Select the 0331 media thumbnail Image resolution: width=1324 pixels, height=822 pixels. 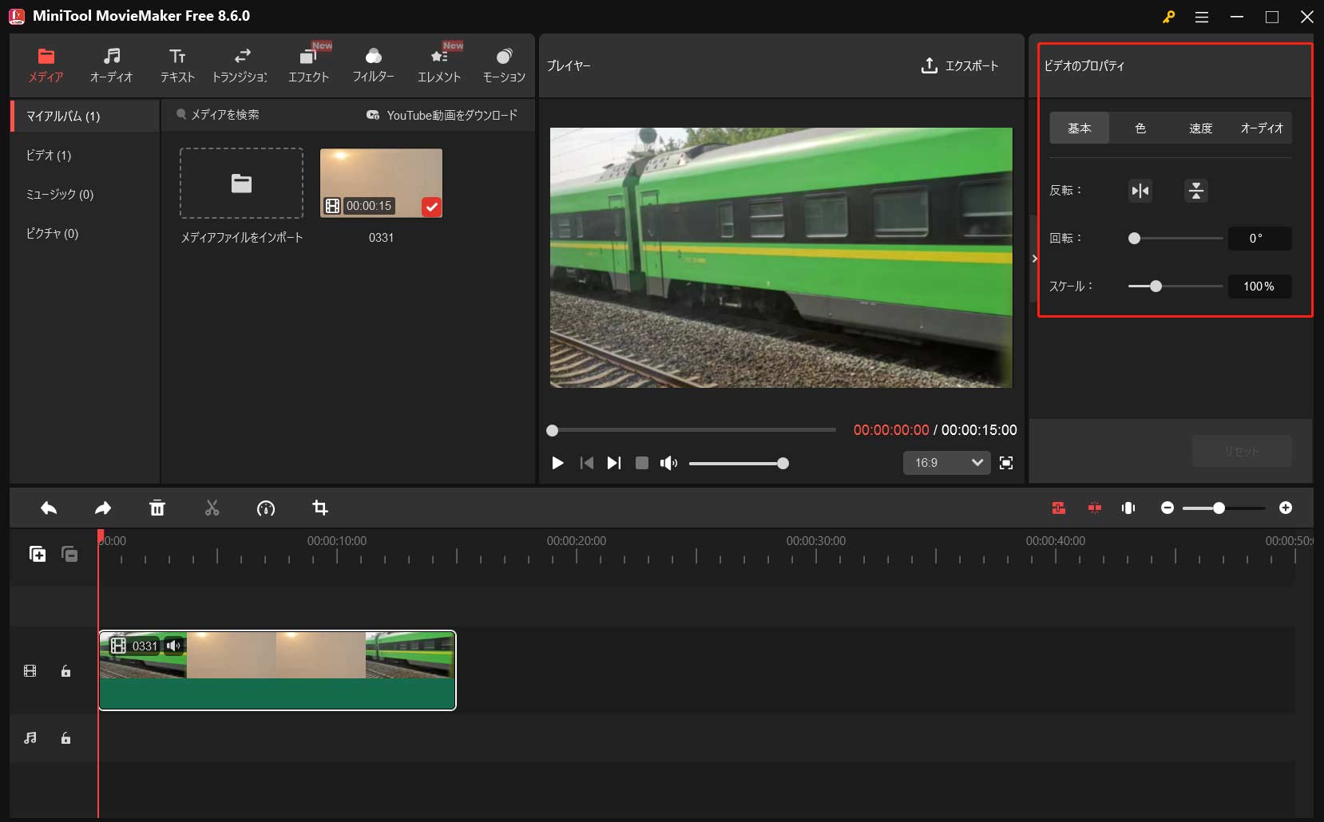[x=381, y=183]
